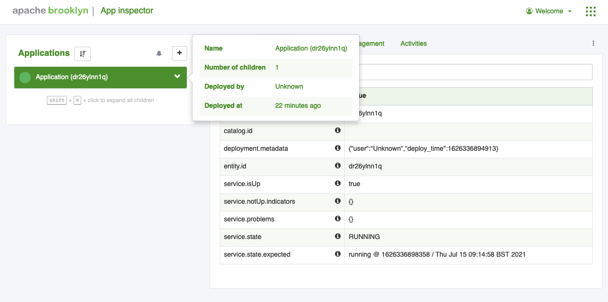Image resolution: width=608 pixels, height=302 pixels.
Task: Open the three-dot options menu
Action: (593, 43)
